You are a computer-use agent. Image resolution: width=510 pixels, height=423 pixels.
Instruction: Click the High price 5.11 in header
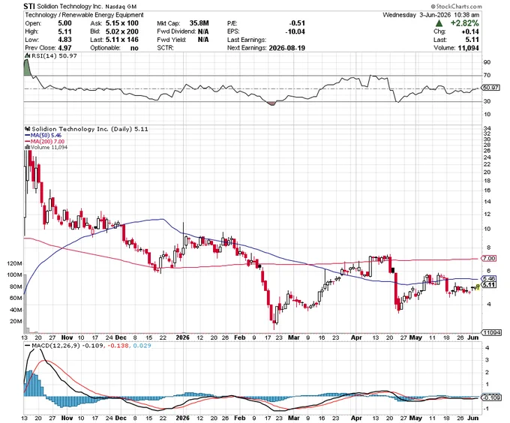pos(64,31)
